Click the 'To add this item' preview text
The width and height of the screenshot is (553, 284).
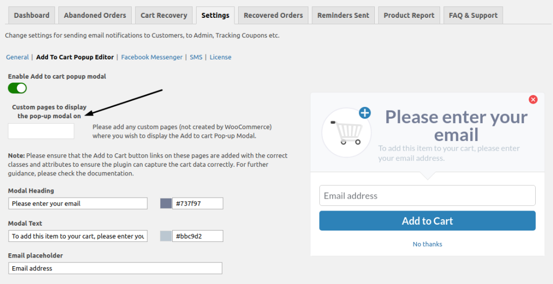click(449, 153)
